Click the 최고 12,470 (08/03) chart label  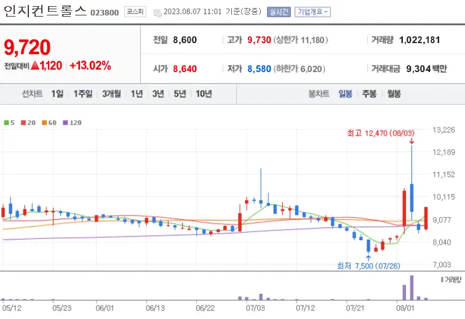[x=381, y=133]
